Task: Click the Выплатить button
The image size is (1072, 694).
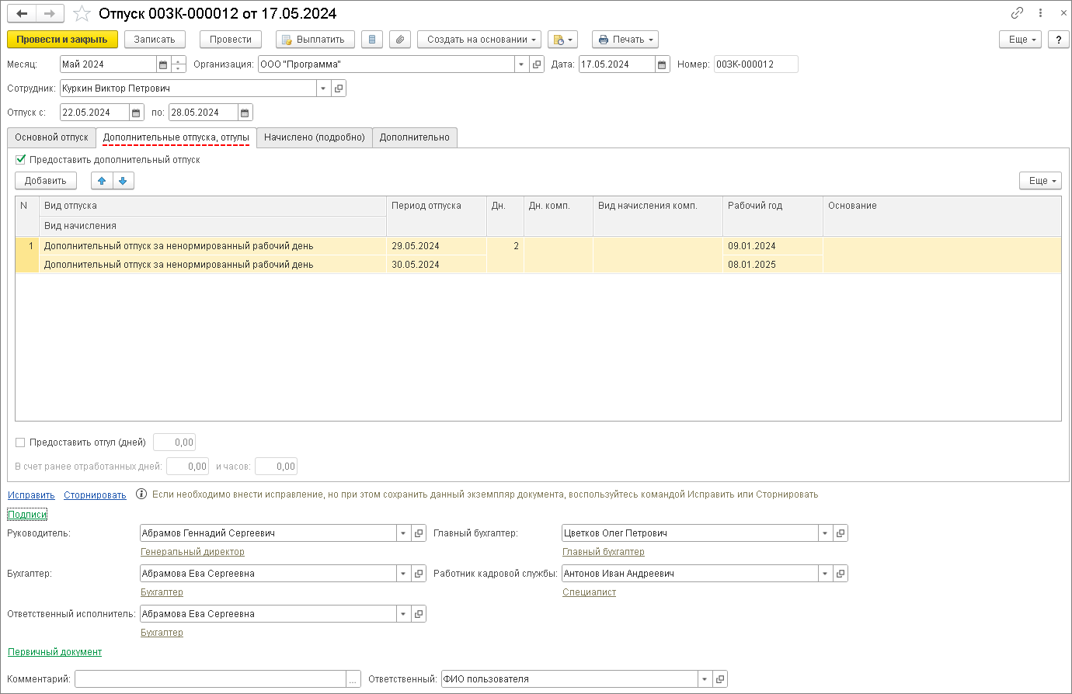Action: tap(315, 40)
